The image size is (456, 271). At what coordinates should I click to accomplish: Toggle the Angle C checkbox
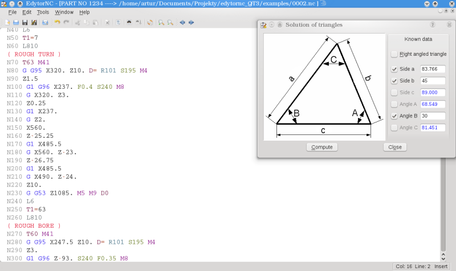[394, 128]
